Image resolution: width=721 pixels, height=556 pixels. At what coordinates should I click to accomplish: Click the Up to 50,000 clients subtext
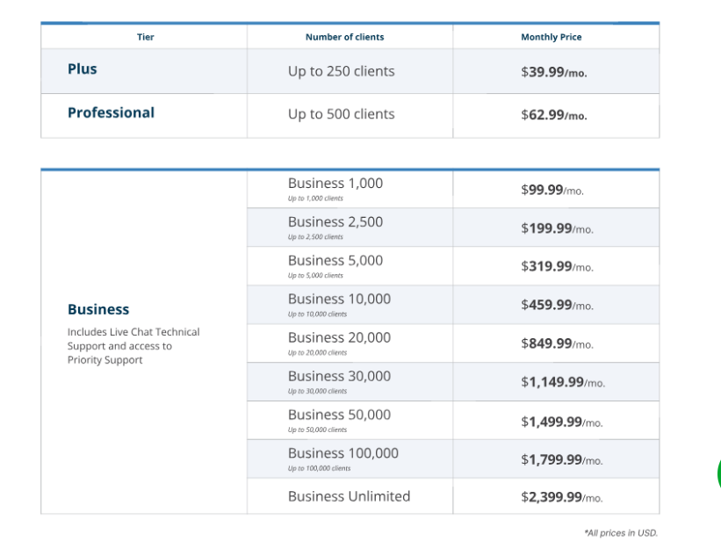(317, 430)
